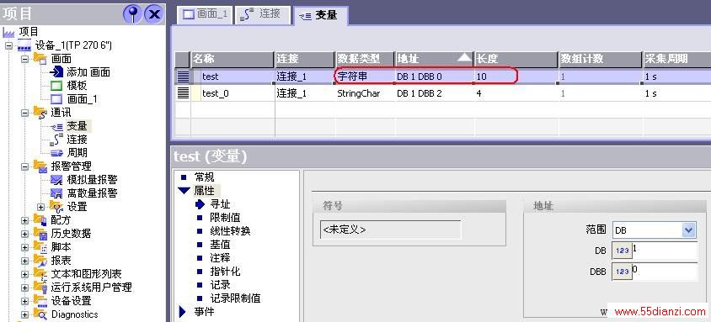
Task: Expand the 配方 tree node
Action: coord(24,220)
